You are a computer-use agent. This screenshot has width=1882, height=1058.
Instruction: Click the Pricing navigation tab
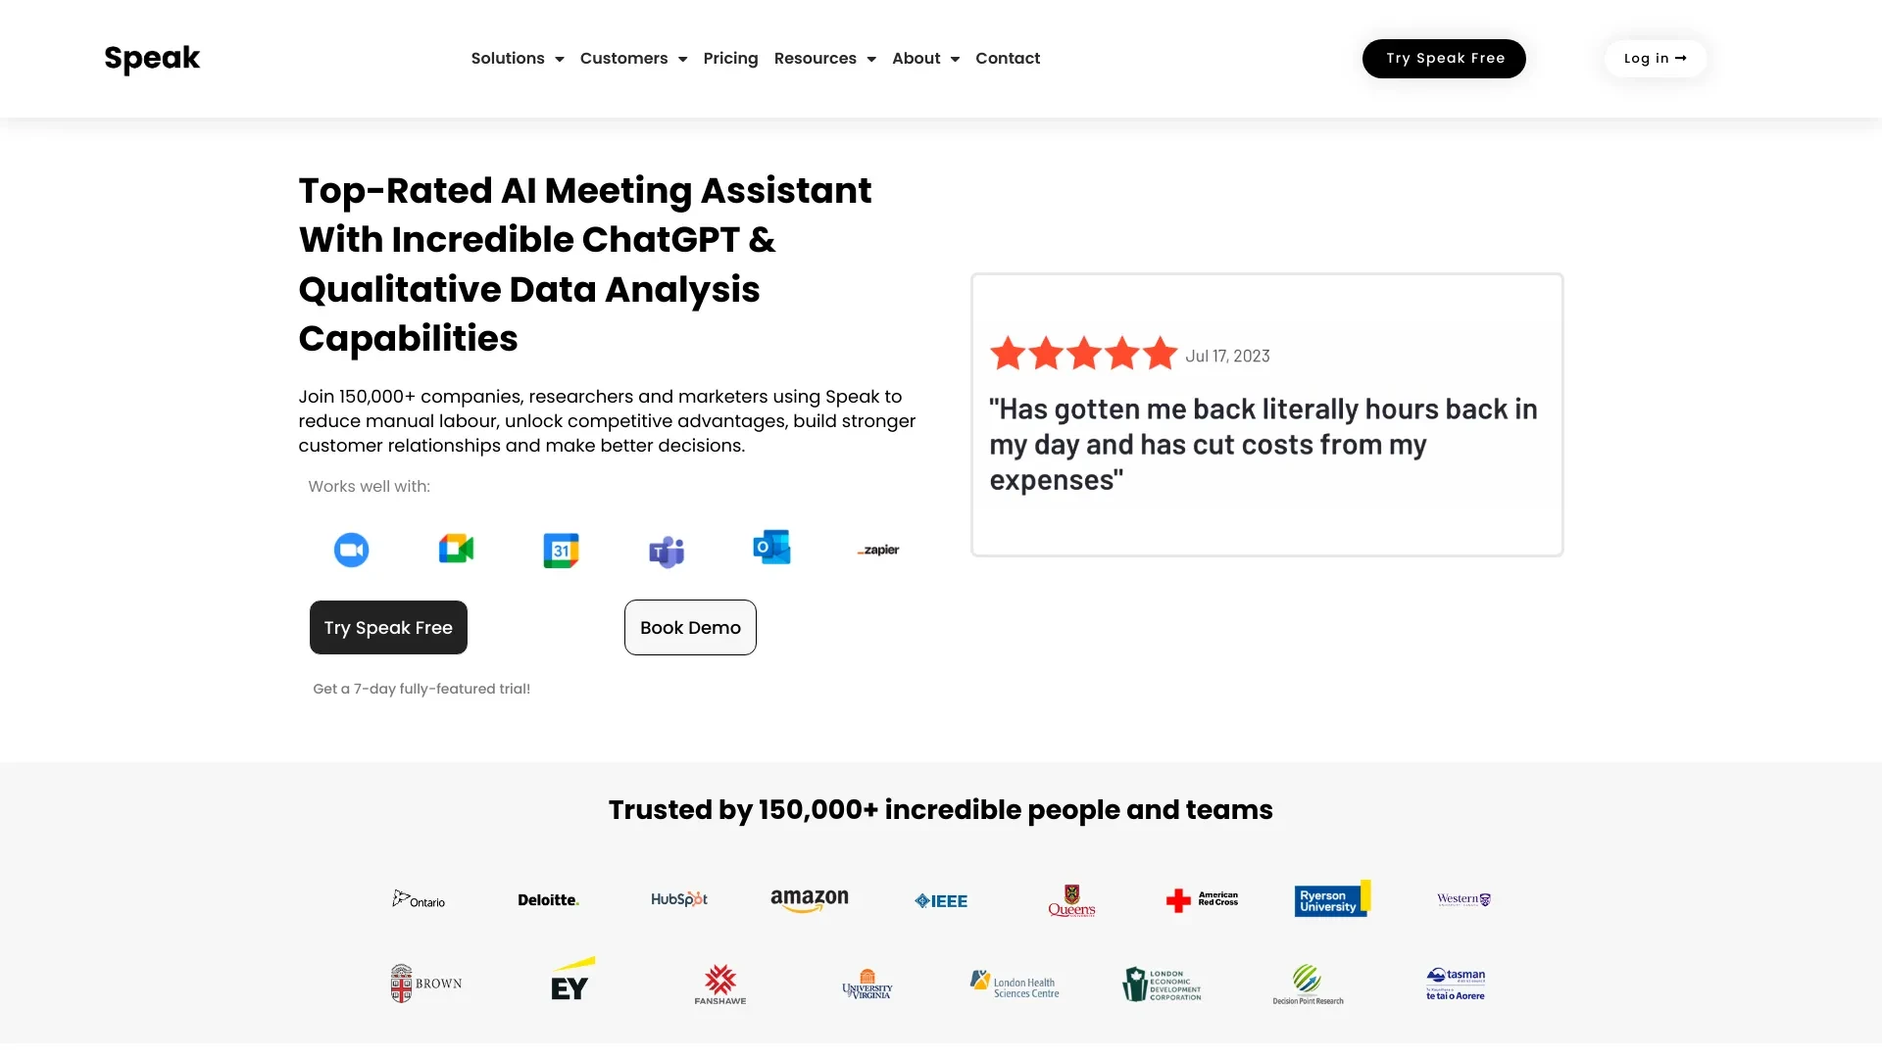coord(730,57)
